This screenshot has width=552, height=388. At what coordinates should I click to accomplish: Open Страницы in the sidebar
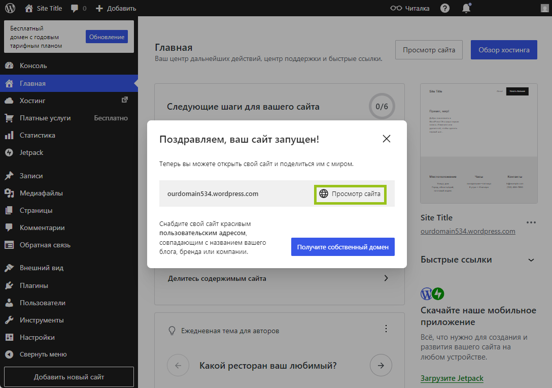tap(69, 210)
